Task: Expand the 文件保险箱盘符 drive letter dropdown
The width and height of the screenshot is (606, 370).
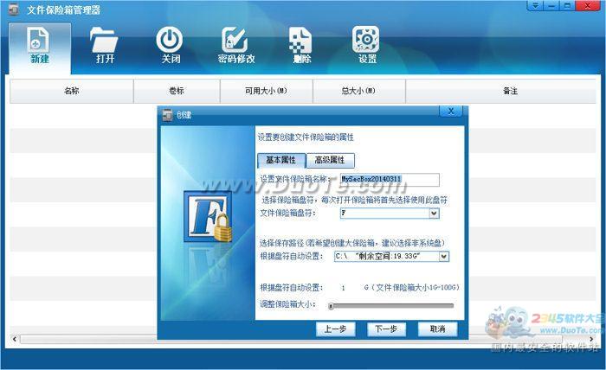Action: 434,213
